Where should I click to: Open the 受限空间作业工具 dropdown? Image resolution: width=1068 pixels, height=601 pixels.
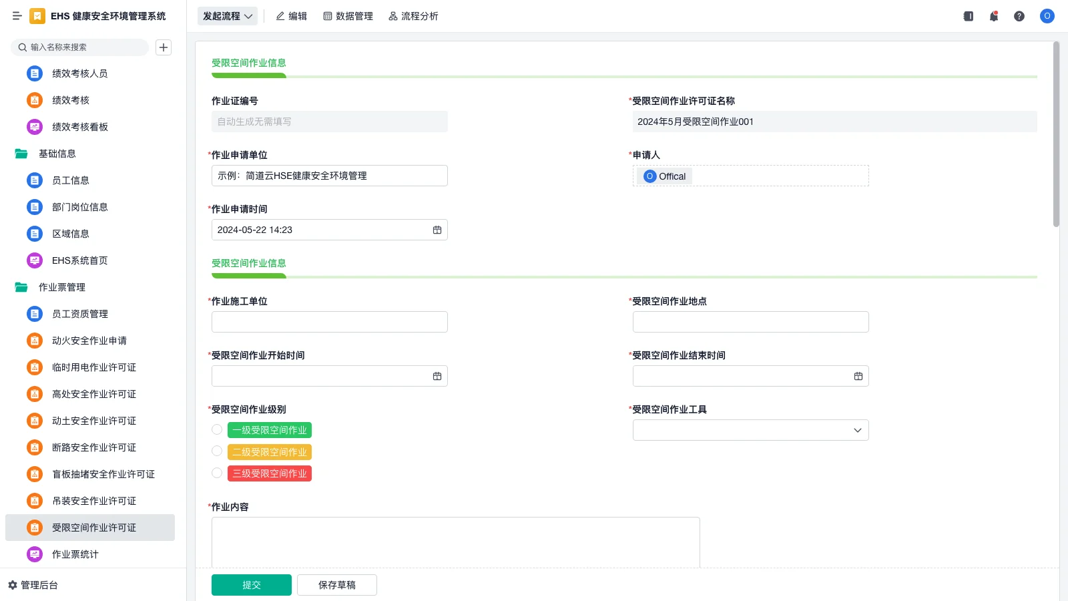pyautogui.click(x=857, y=430)
